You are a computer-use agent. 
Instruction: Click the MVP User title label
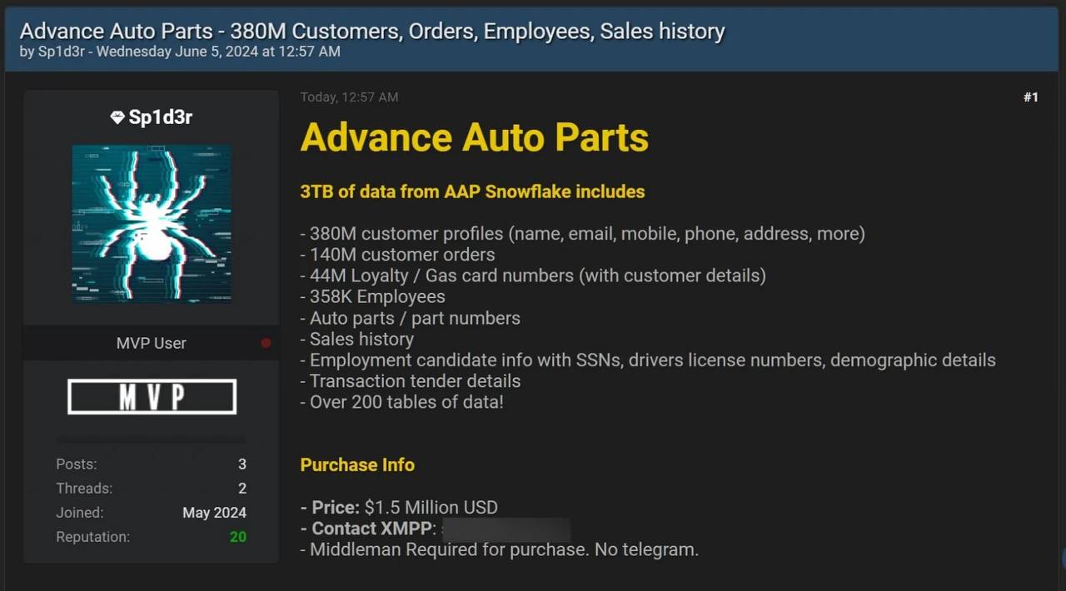[152, 343]
